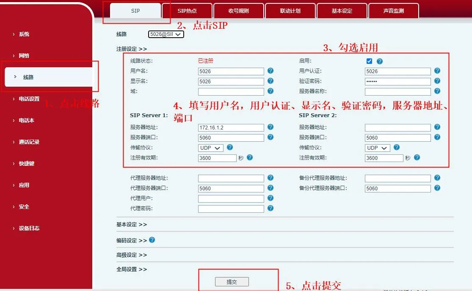The width and height of the screenshot is (472, 291).
Task: View help for the 显示名 field
Action: (x=270, y=81)
